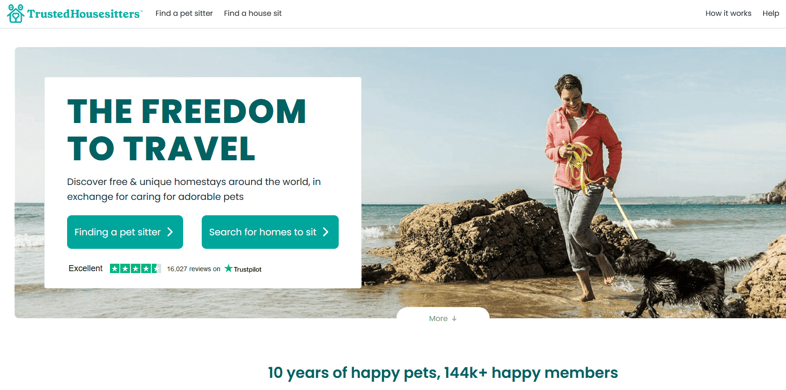The image size is (786, 390).
Task: Open the Find a house sit menu
Action: coord(253,14)
